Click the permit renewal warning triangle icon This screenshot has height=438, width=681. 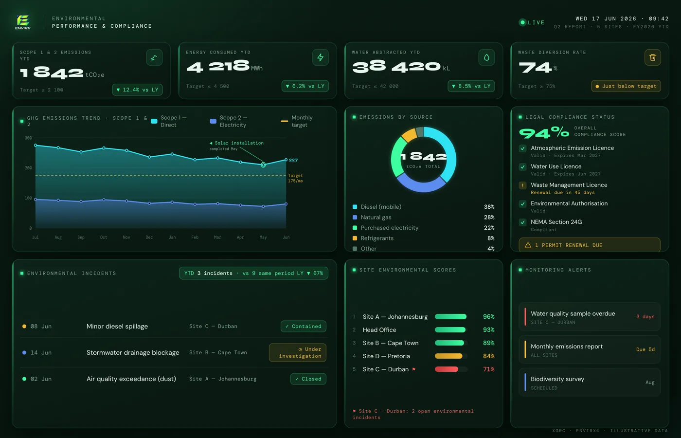pyautogui.click(x=528, y=245)
